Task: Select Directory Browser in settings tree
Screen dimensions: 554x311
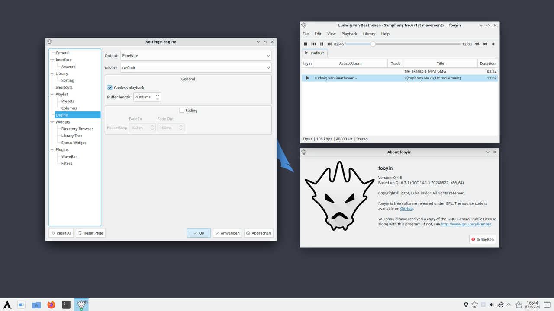Action: click(77, 129)
